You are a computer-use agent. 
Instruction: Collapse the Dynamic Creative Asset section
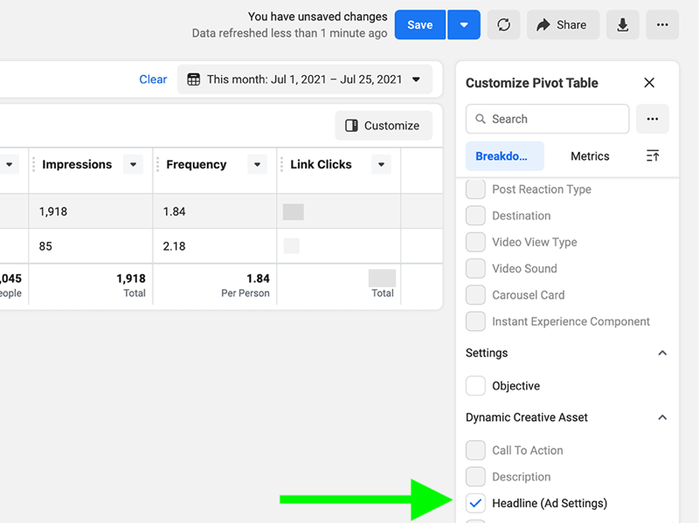click(662, 418)
